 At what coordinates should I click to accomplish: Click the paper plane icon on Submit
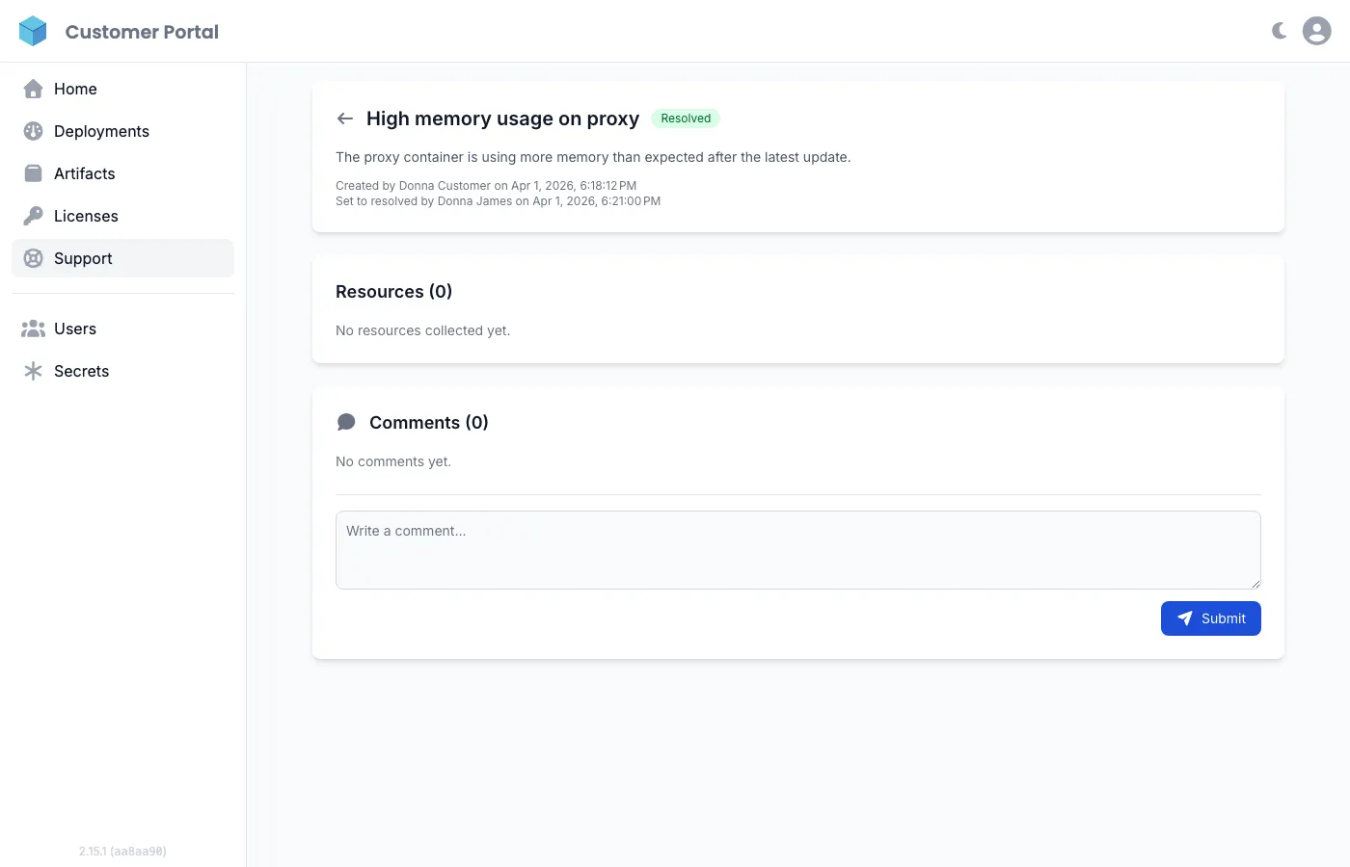[1185, 617]
